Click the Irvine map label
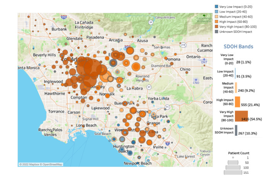280x176 pixels. (158, 147)
